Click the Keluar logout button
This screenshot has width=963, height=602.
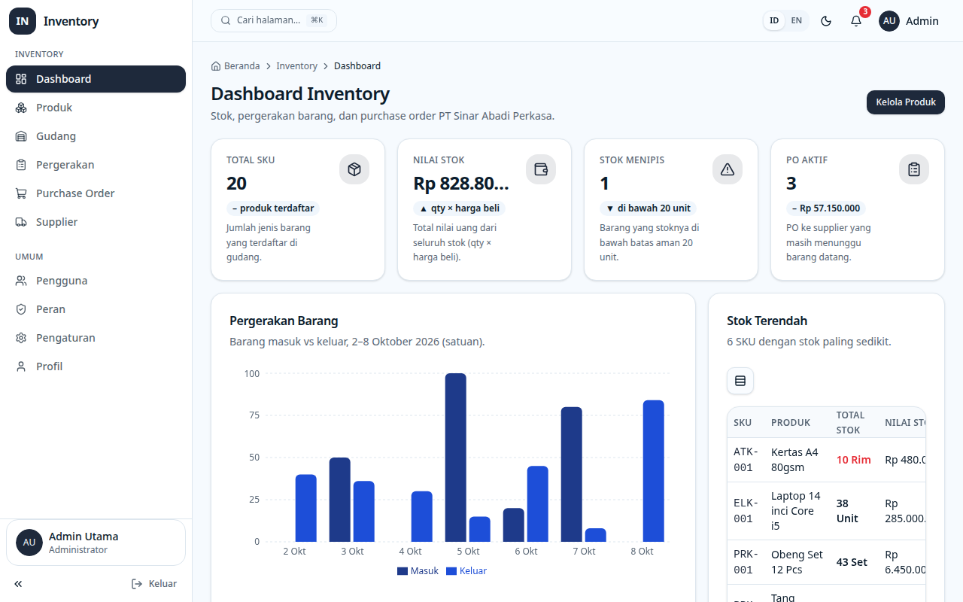(x=154, y=584)
